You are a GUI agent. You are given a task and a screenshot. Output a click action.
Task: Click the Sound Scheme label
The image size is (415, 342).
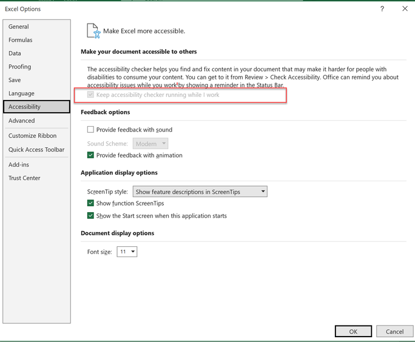coord(107,144)
